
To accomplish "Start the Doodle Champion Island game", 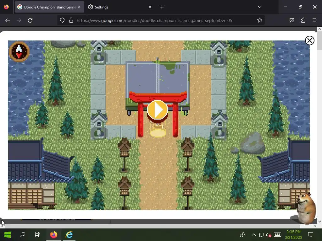I will click(x=158, y=110).
